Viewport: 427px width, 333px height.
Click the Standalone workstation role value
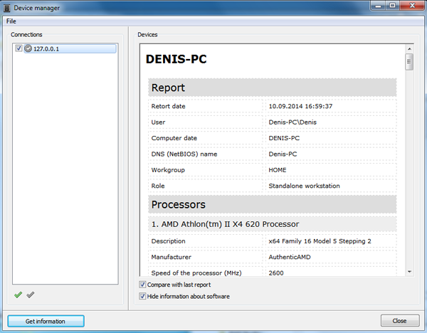(x=304, y=186)
